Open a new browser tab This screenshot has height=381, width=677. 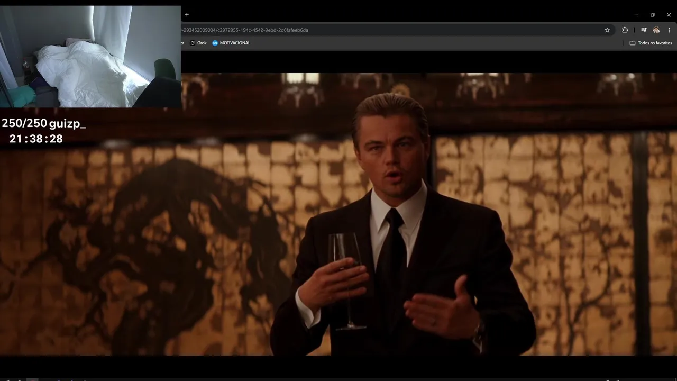[187, 15]
